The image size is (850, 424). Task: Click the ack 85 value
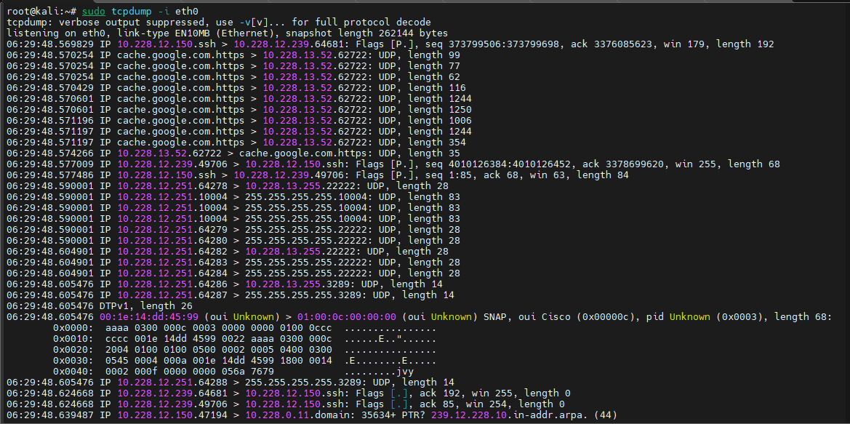click(x=436, y=404)
